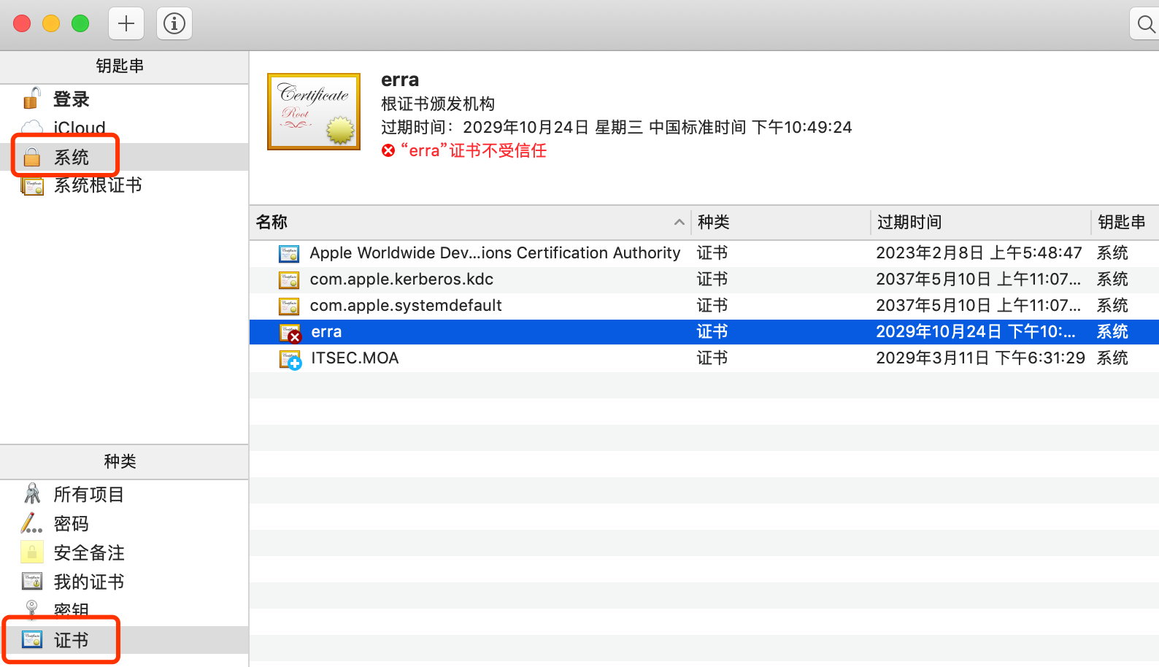Select com.apple.systemdefault certificate entry

[x=406, y=306]
